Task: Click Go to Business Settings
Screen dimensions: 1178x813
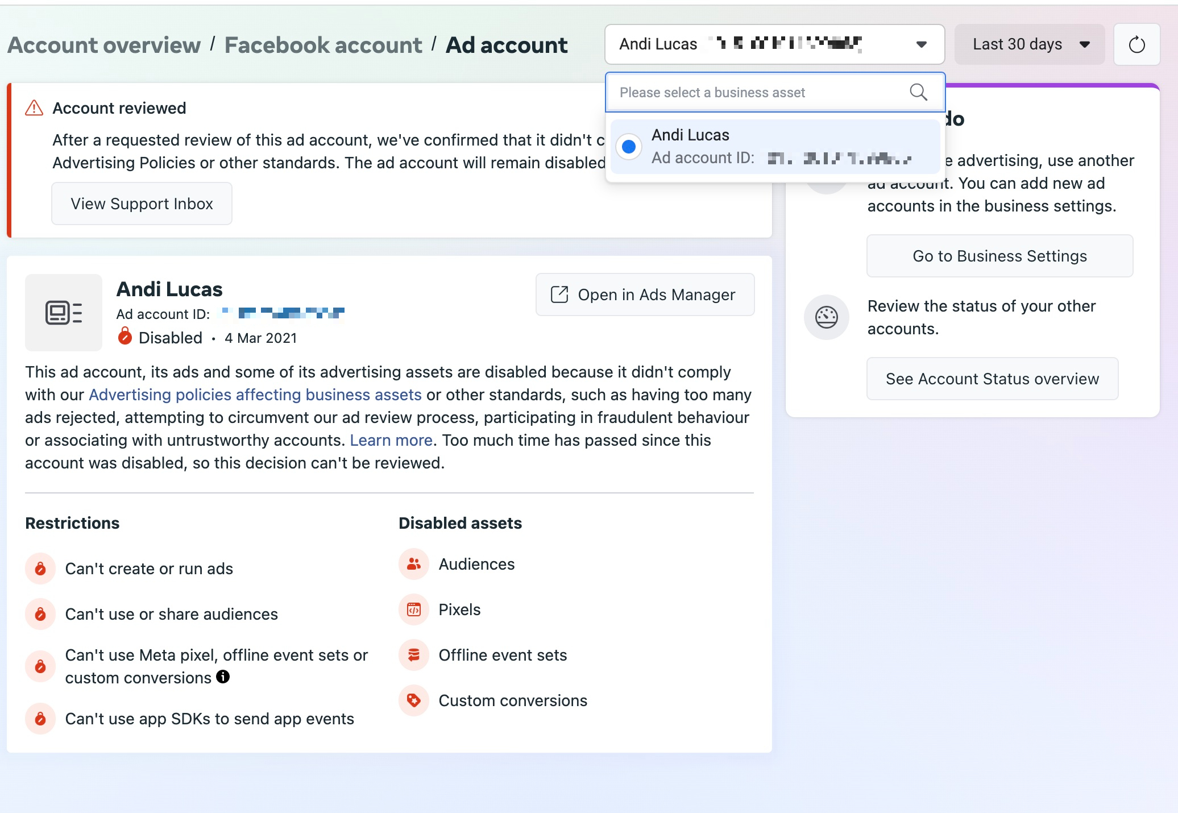Action: [999, 256]
